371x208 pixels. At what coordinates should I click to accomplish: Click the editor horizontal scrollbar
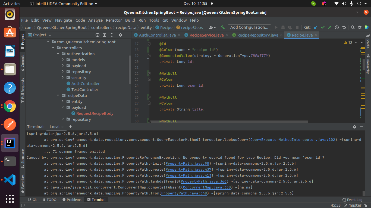click(x=229, y=122)
